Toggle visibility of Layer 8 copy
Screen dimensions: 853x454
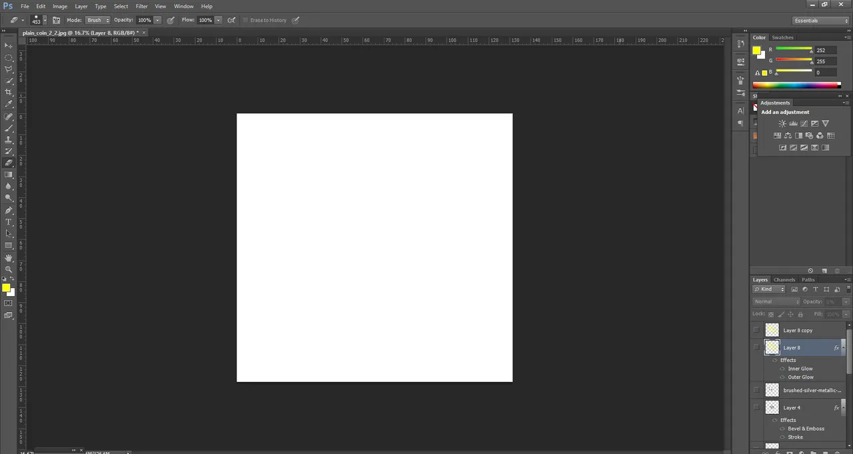click(x=756, y=330)
